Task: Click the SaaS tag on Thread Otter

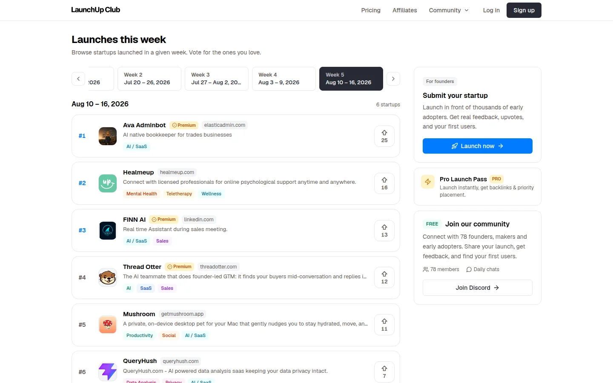Action: pos(146,288)
